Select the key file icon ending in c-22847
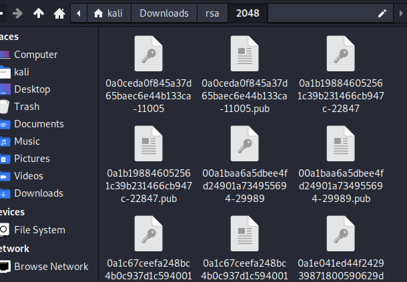Image resolution: width=407 pixels, height=282 pixels. (340, 54)
